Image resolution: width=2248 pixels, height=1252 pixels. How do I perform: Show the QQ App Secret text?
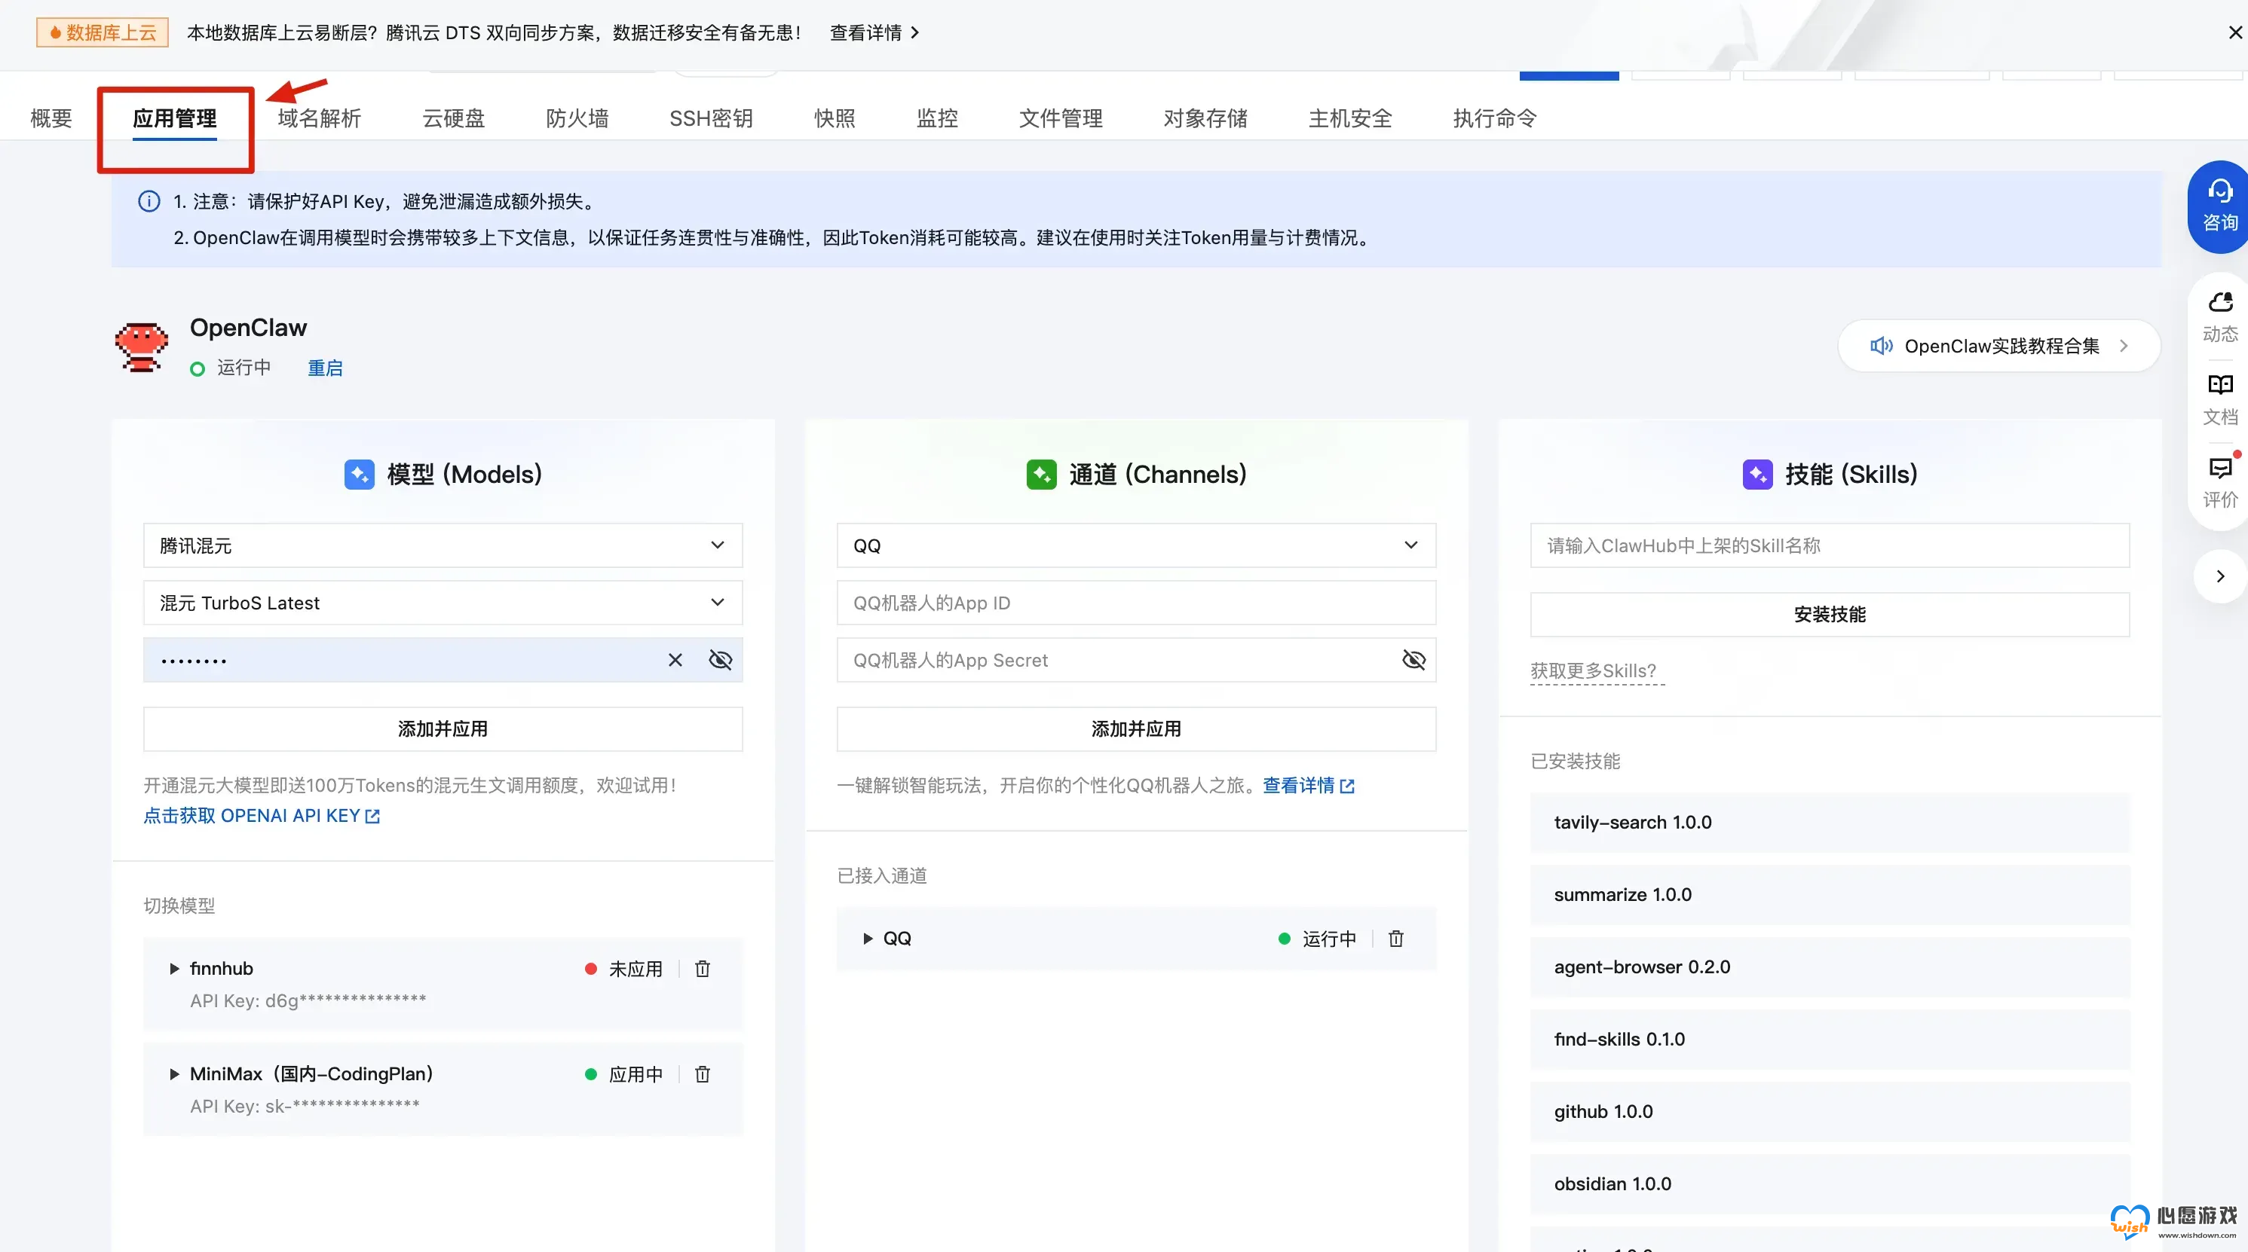point(1413,660)
